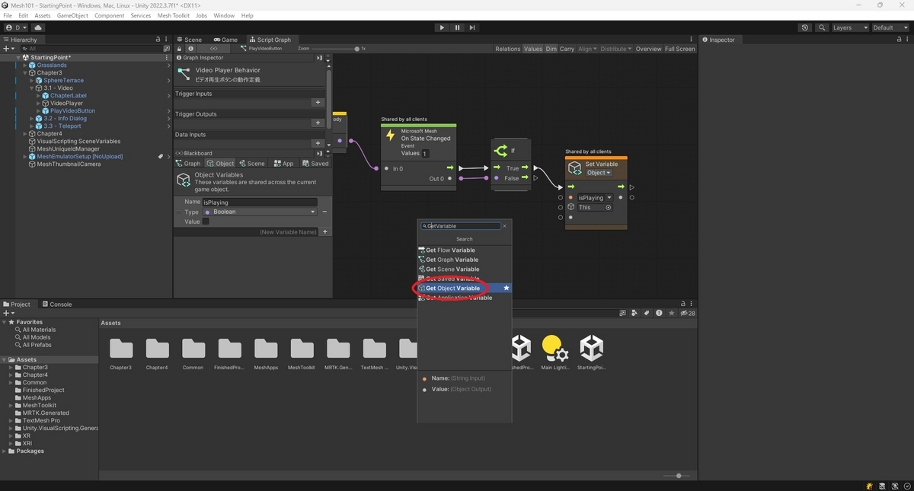Select PlayVideoButton in the Hierarchy
The width and height of the screenshot is (914, 491).
coord(72,110)
